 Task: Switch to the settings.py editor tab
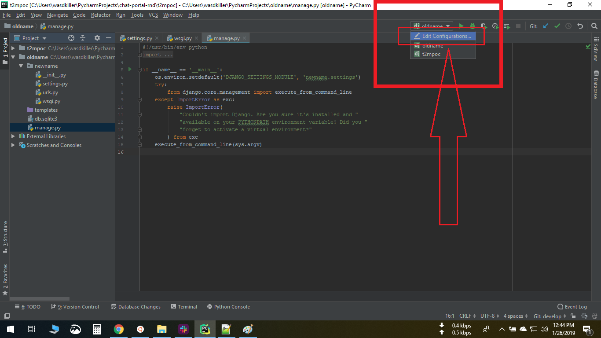click(x=139, y=38)
